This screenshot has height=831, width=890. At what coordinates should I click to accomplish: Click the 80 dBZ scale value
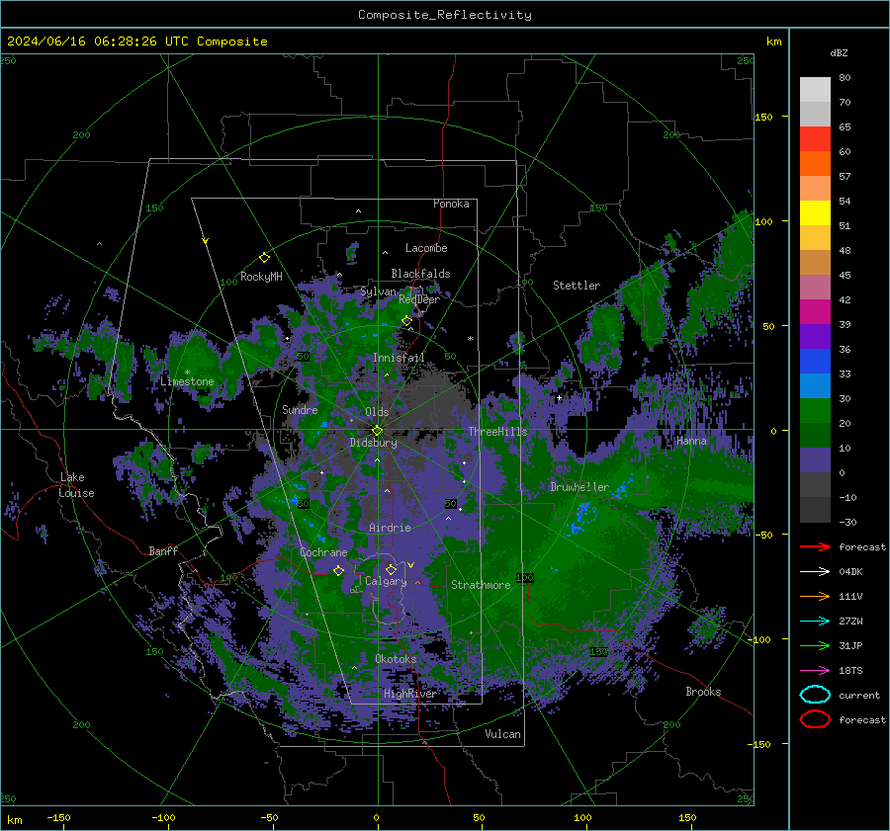tap(845, 78)
